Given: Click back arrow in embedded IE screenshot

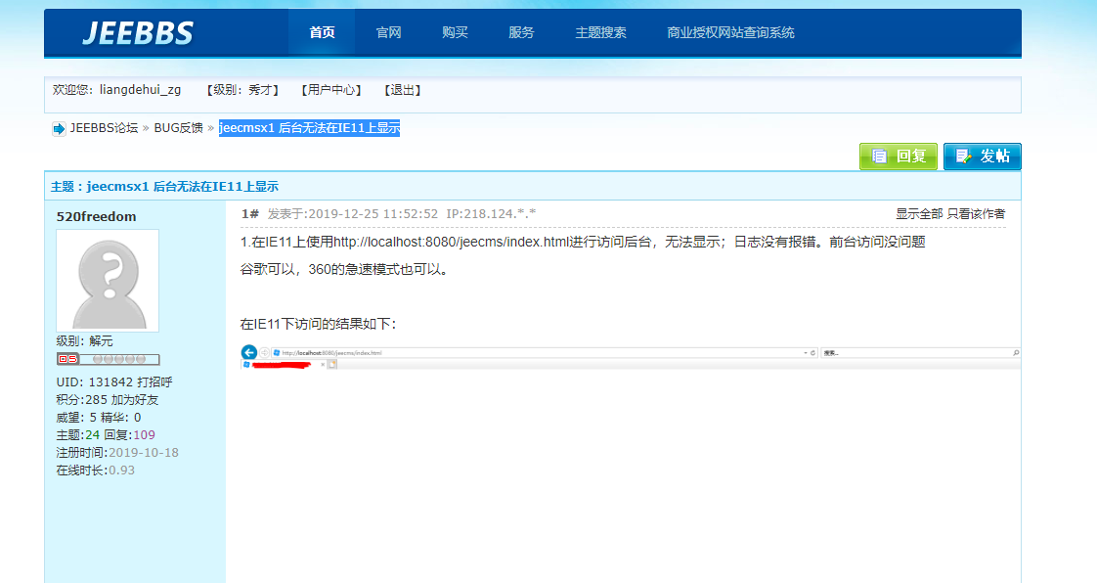Looking at the screenshot, I should (248, 352).
